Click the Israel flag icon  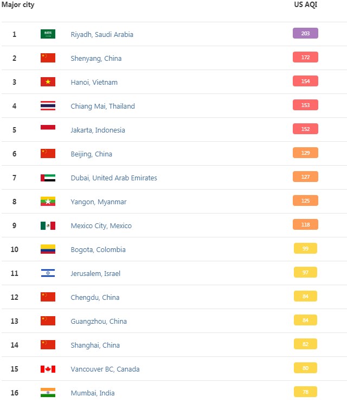point(48,273)
